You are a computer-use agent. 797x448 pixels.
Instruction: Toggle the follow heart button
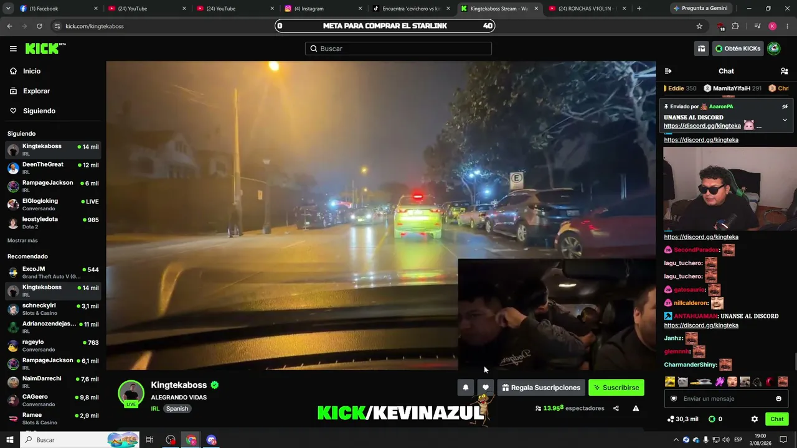click(486, 388)
